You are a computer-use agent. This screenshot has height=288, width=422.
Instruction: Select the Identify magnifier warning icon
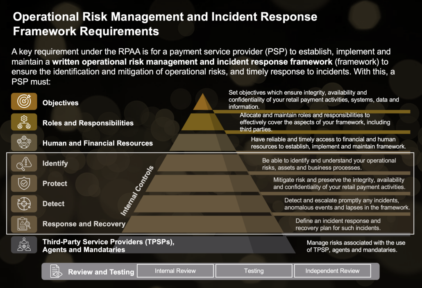coord(24,163)
